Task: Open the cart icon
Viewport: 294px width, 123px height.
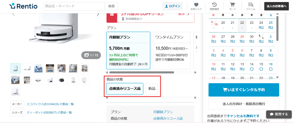Action: [x=233, y=5]
